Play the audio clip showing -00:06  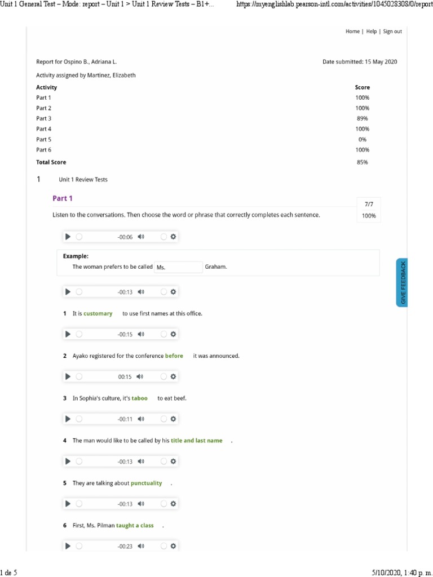[68, 237]
